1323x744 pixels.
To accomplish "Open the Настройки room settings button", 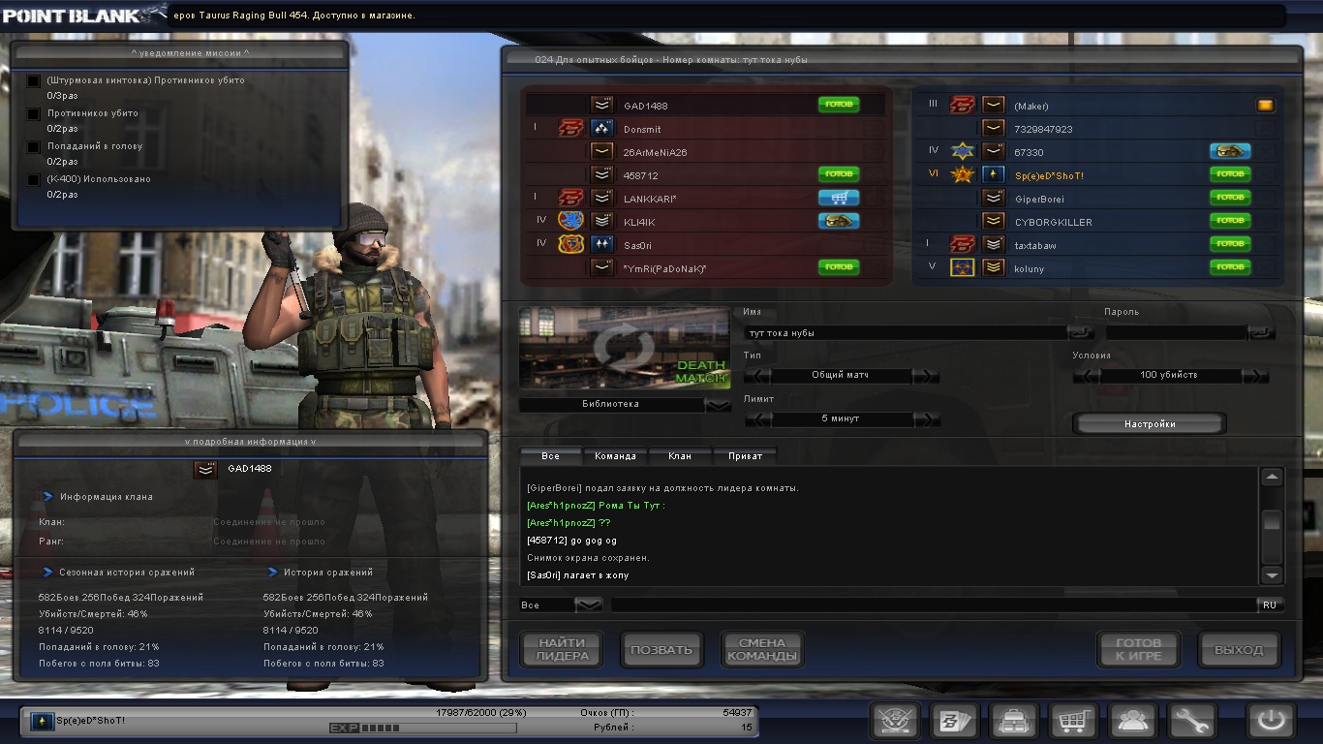I will click(1150, 424).
